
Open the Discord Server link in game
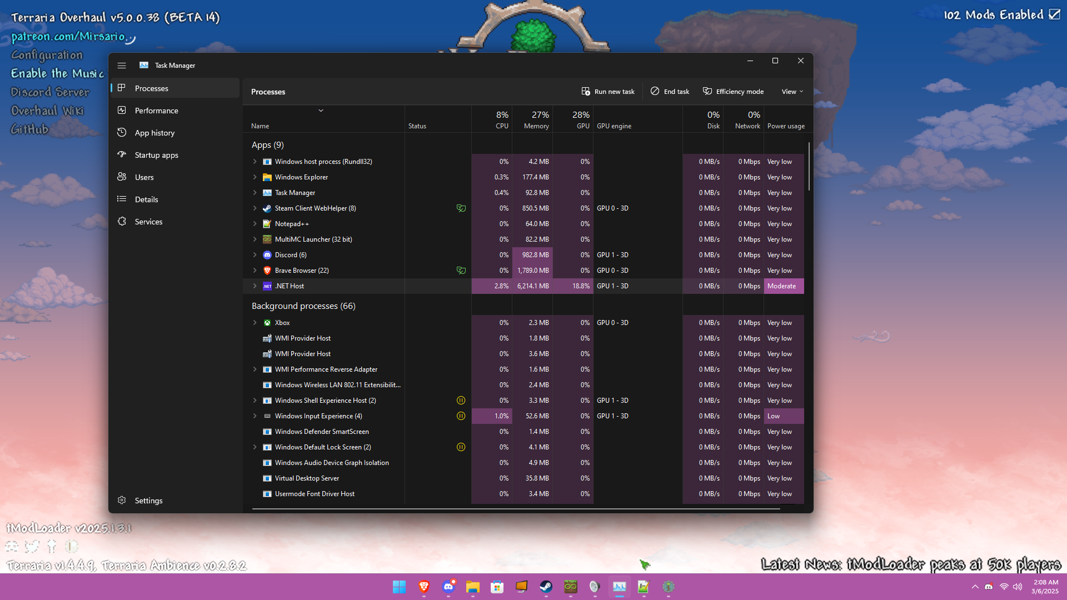pos(50,92)
